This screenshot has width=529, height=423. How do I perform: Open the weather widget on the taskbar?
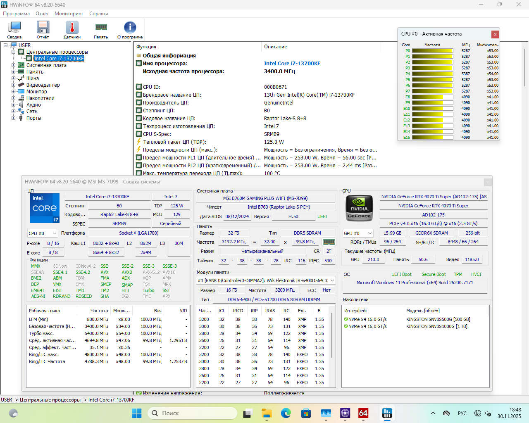click(13, 413)
